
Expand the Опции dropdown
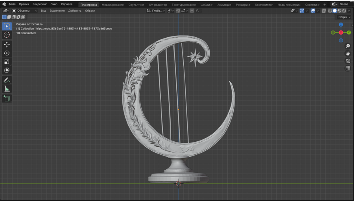(344, 17)
